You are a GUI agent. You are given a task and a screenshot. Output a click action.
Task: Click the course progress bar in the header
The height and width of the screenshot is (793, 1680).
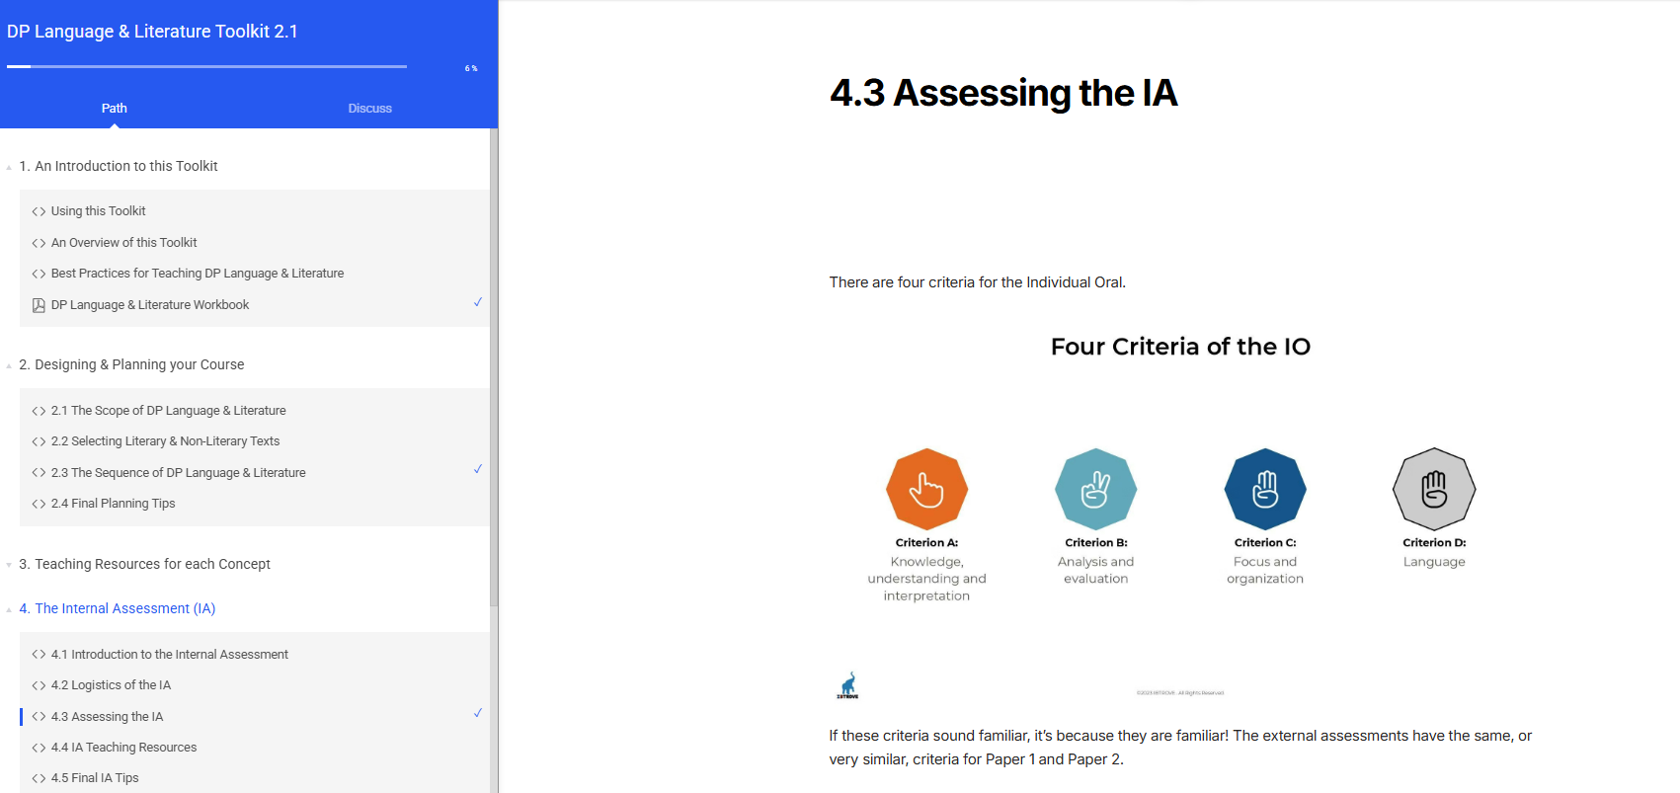[x=206, y=66]
